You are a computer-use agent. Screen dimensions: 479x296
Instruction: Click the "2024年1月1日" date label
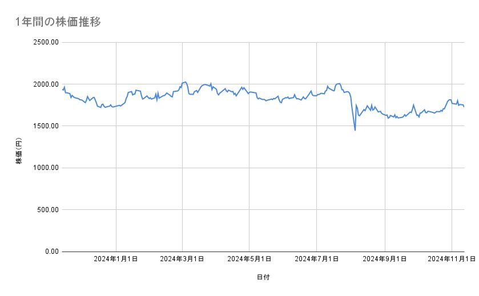(116, 259)
